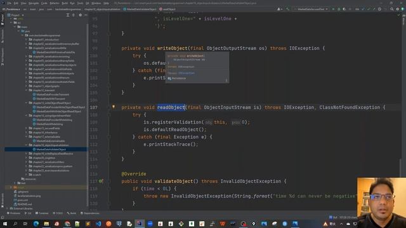Open the Help menu
This screenshot has width=406, height=228.
pyautogui.click(x=106, y=3)
